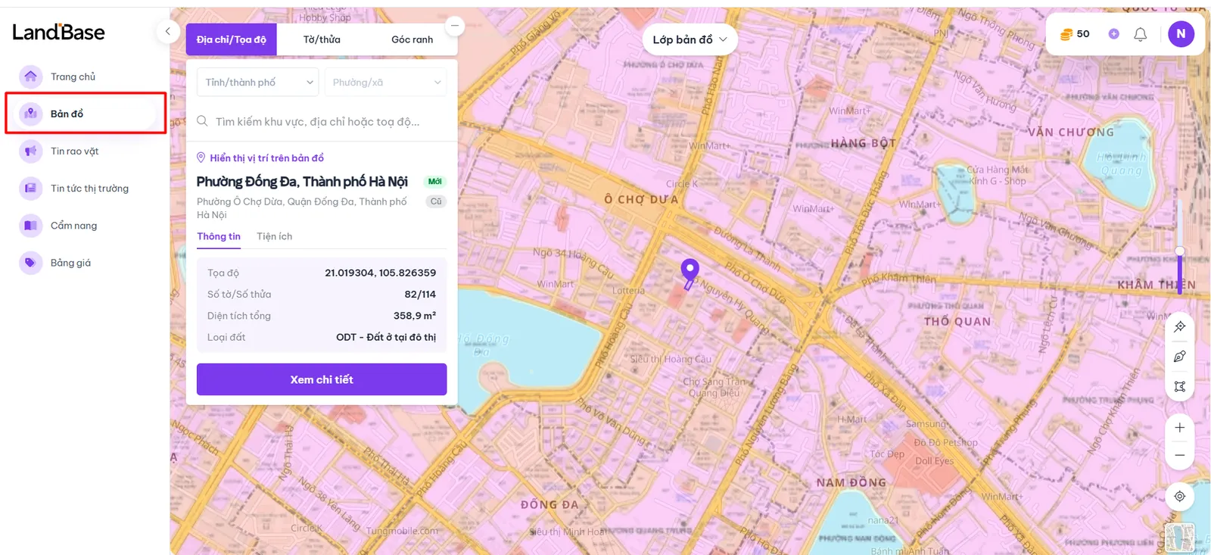1211x555 pixels.
Task: Open the Bảng giá price tag icon
Action: click(x=30, y=263)
